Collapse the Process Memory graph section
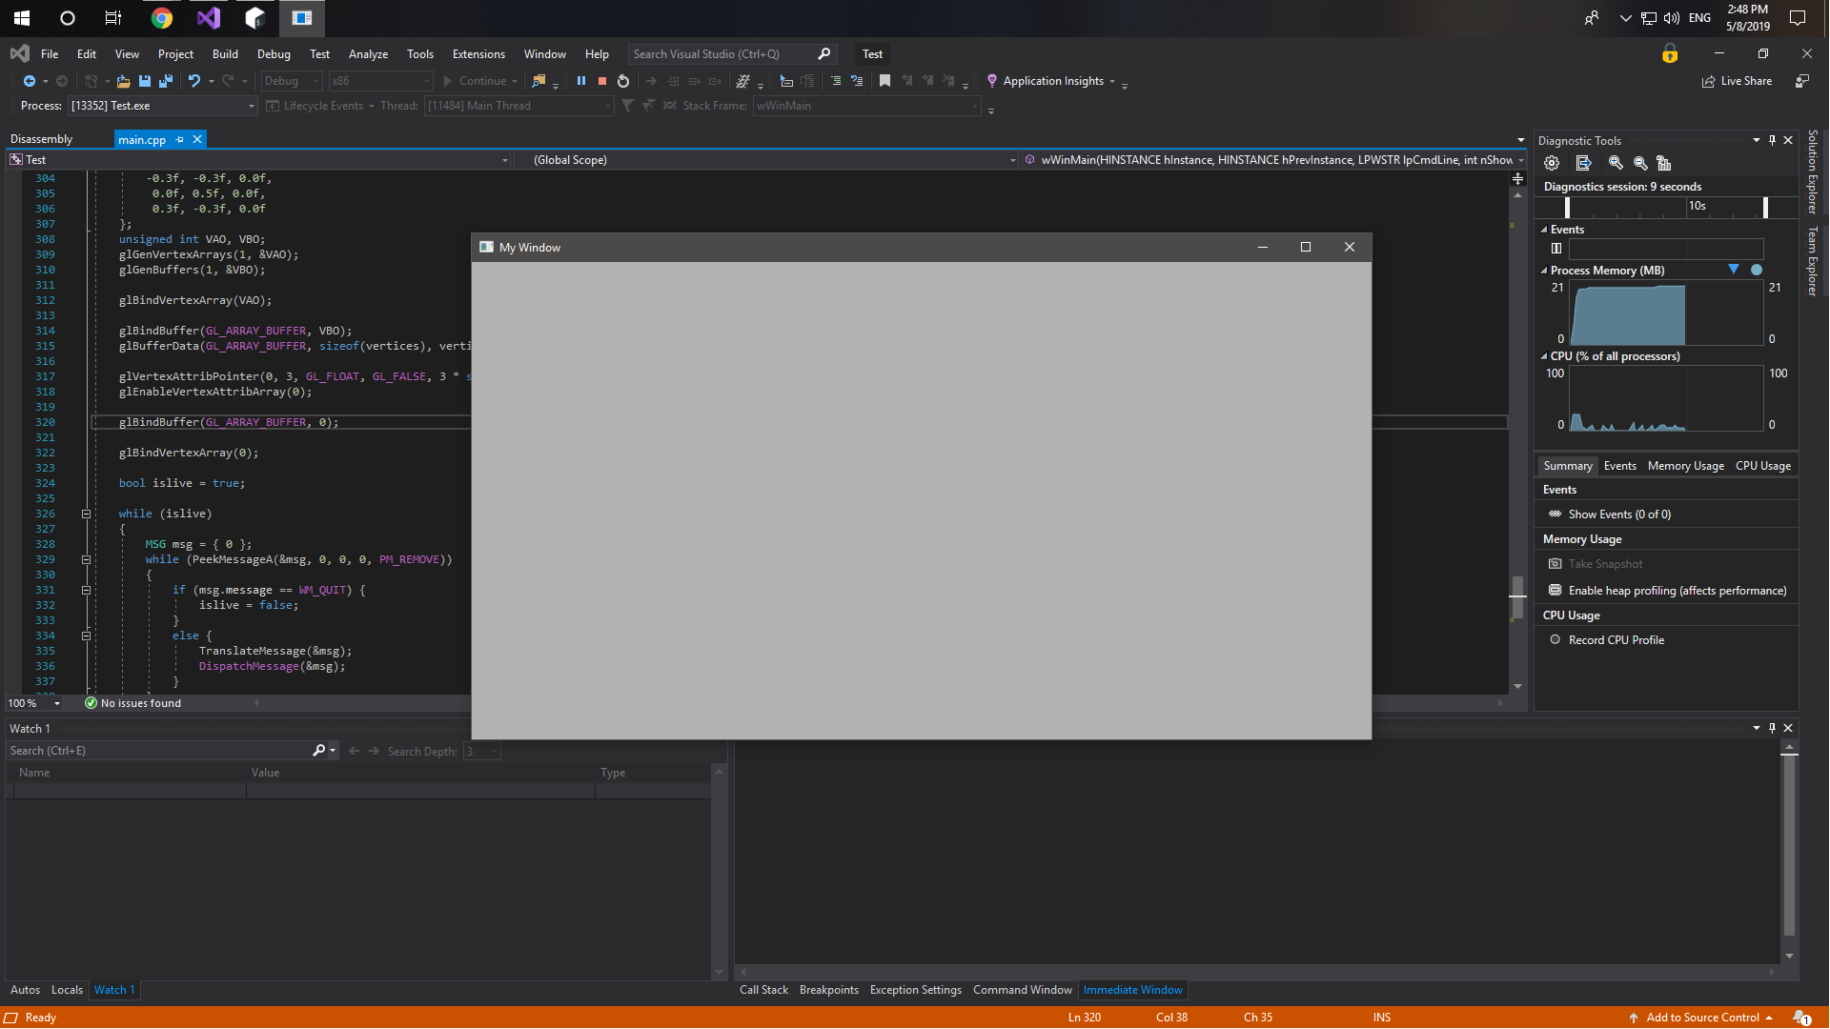The height and width of the screenshot is (1029, 1830). (1544, 271)
